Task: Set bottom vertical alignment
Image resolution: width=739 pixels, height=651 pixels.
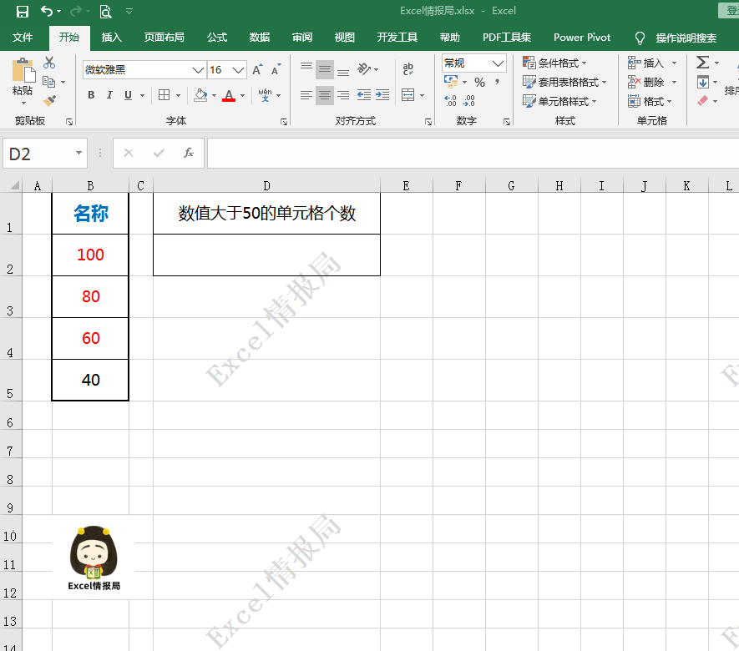Action: click(x=343, y=69)
